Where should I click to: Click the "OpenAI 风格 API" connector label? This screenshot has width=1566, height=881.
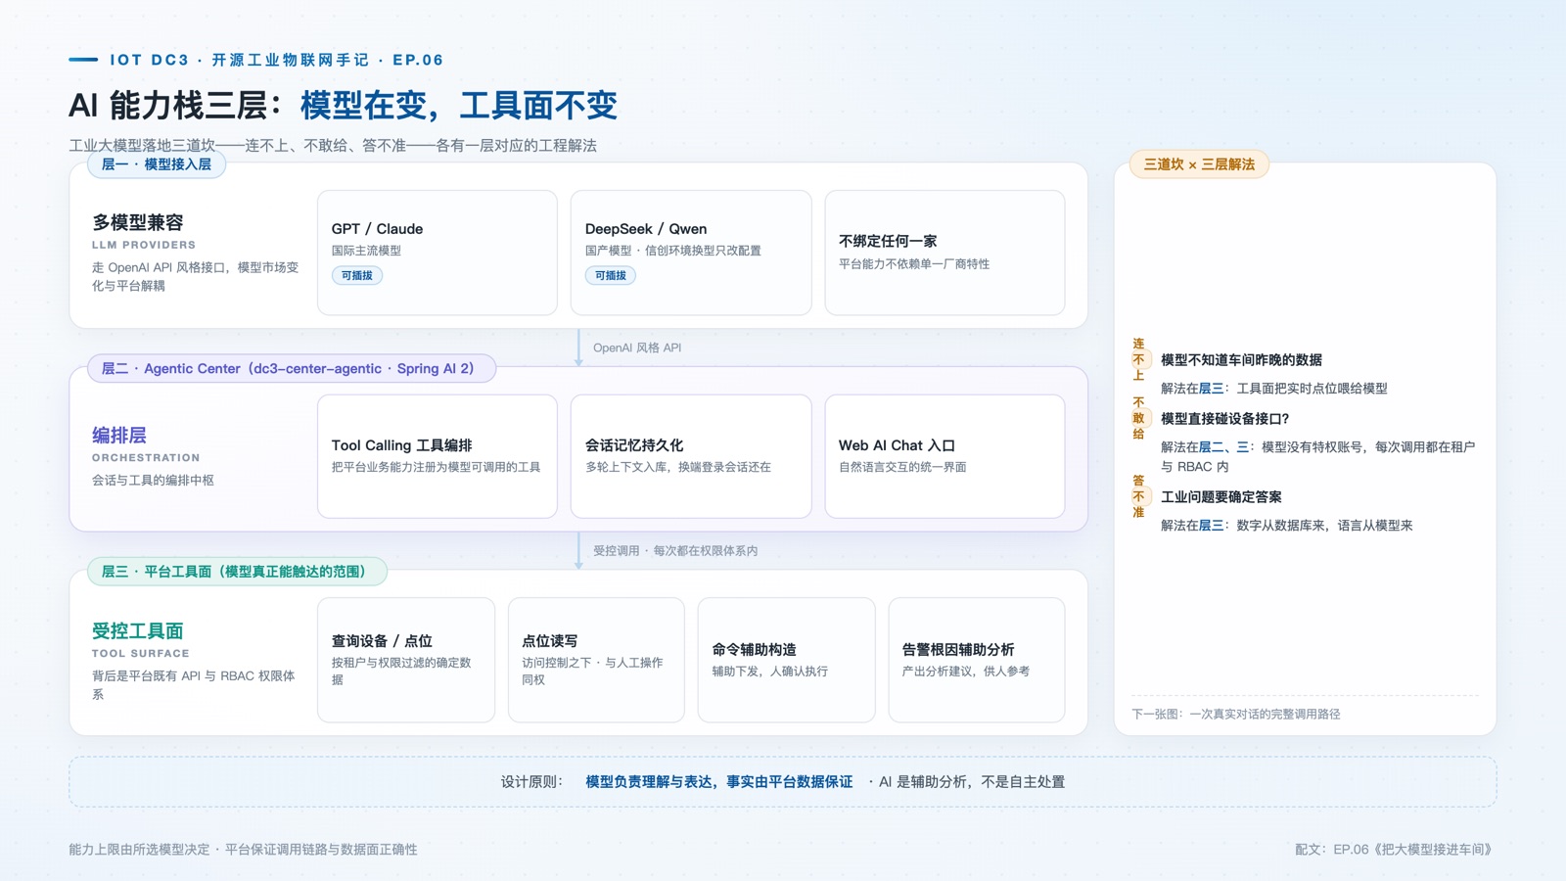click(637, 348)
